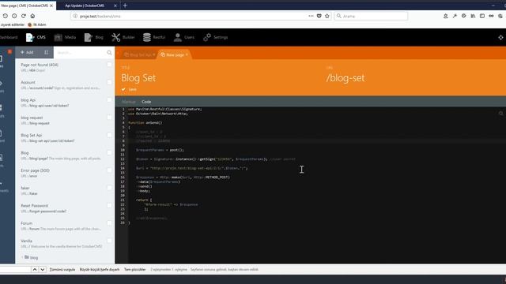Screen dimensions: 506x284
Task: Check the Page not found (404) checkbox
Action: coord(109,65)
